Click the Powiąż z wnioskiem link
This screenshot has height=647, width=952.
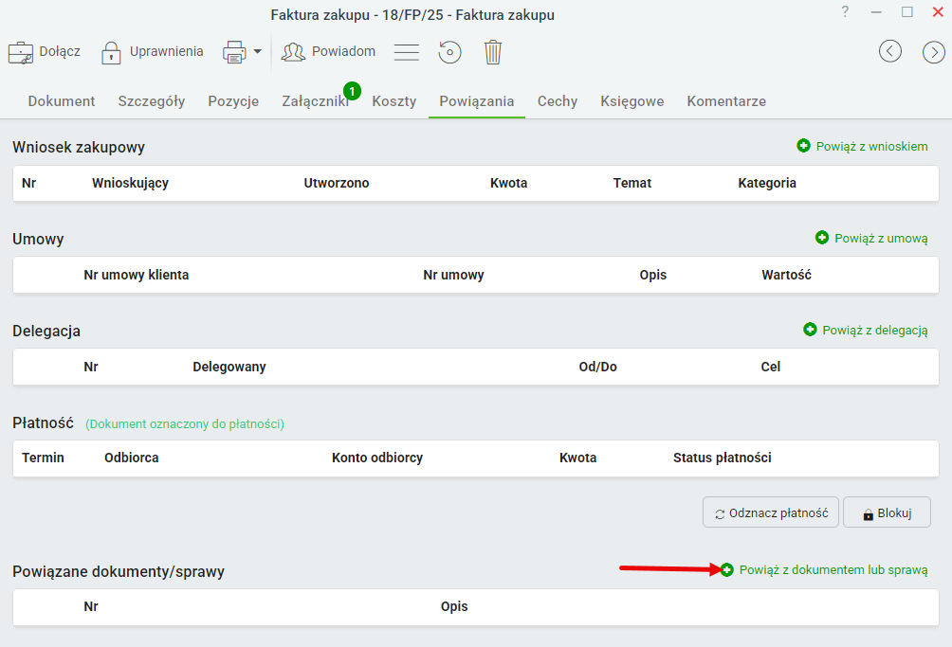point(862,146)
